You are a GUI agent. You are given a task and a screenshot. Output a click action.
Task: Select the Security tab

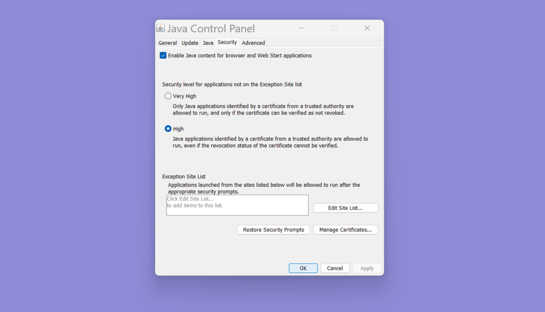[x=227, y=42]
